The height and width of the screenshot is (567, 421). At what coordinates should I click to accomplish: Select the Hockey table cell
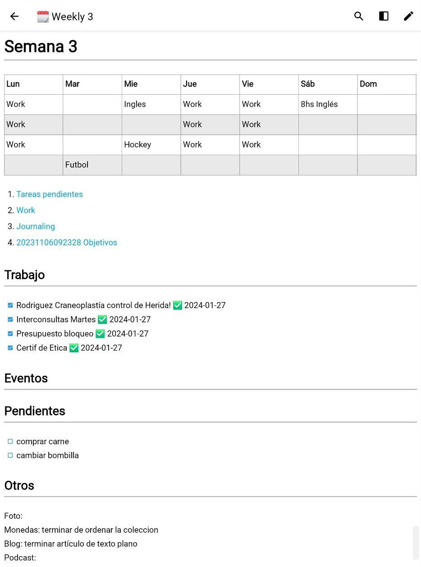(x=151, y=145)
